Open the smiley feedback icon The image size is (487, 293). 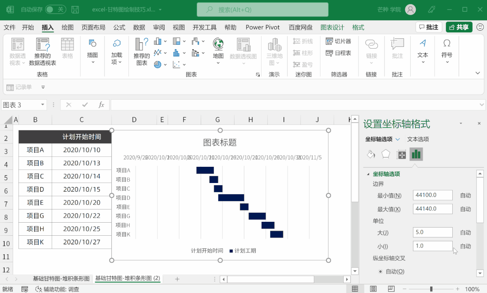tap(480, 27)
